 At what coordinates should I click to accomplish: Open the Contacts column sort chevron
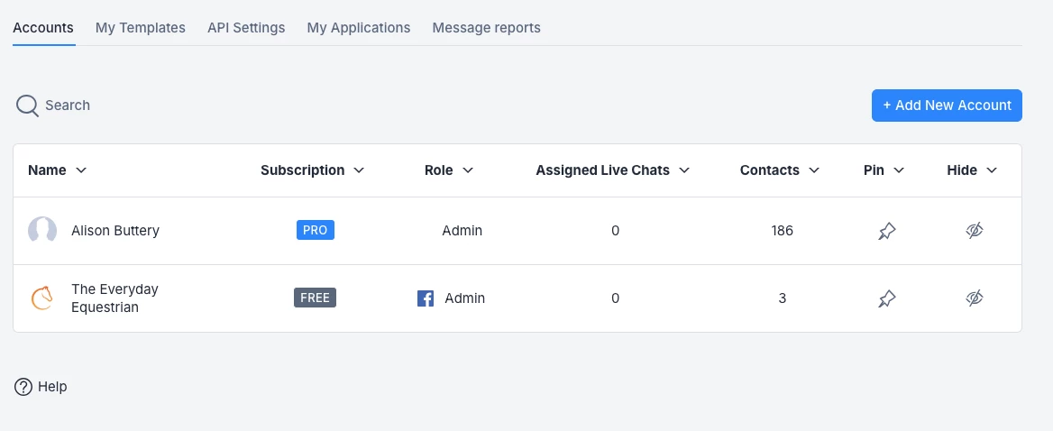[x=814, y=170]
